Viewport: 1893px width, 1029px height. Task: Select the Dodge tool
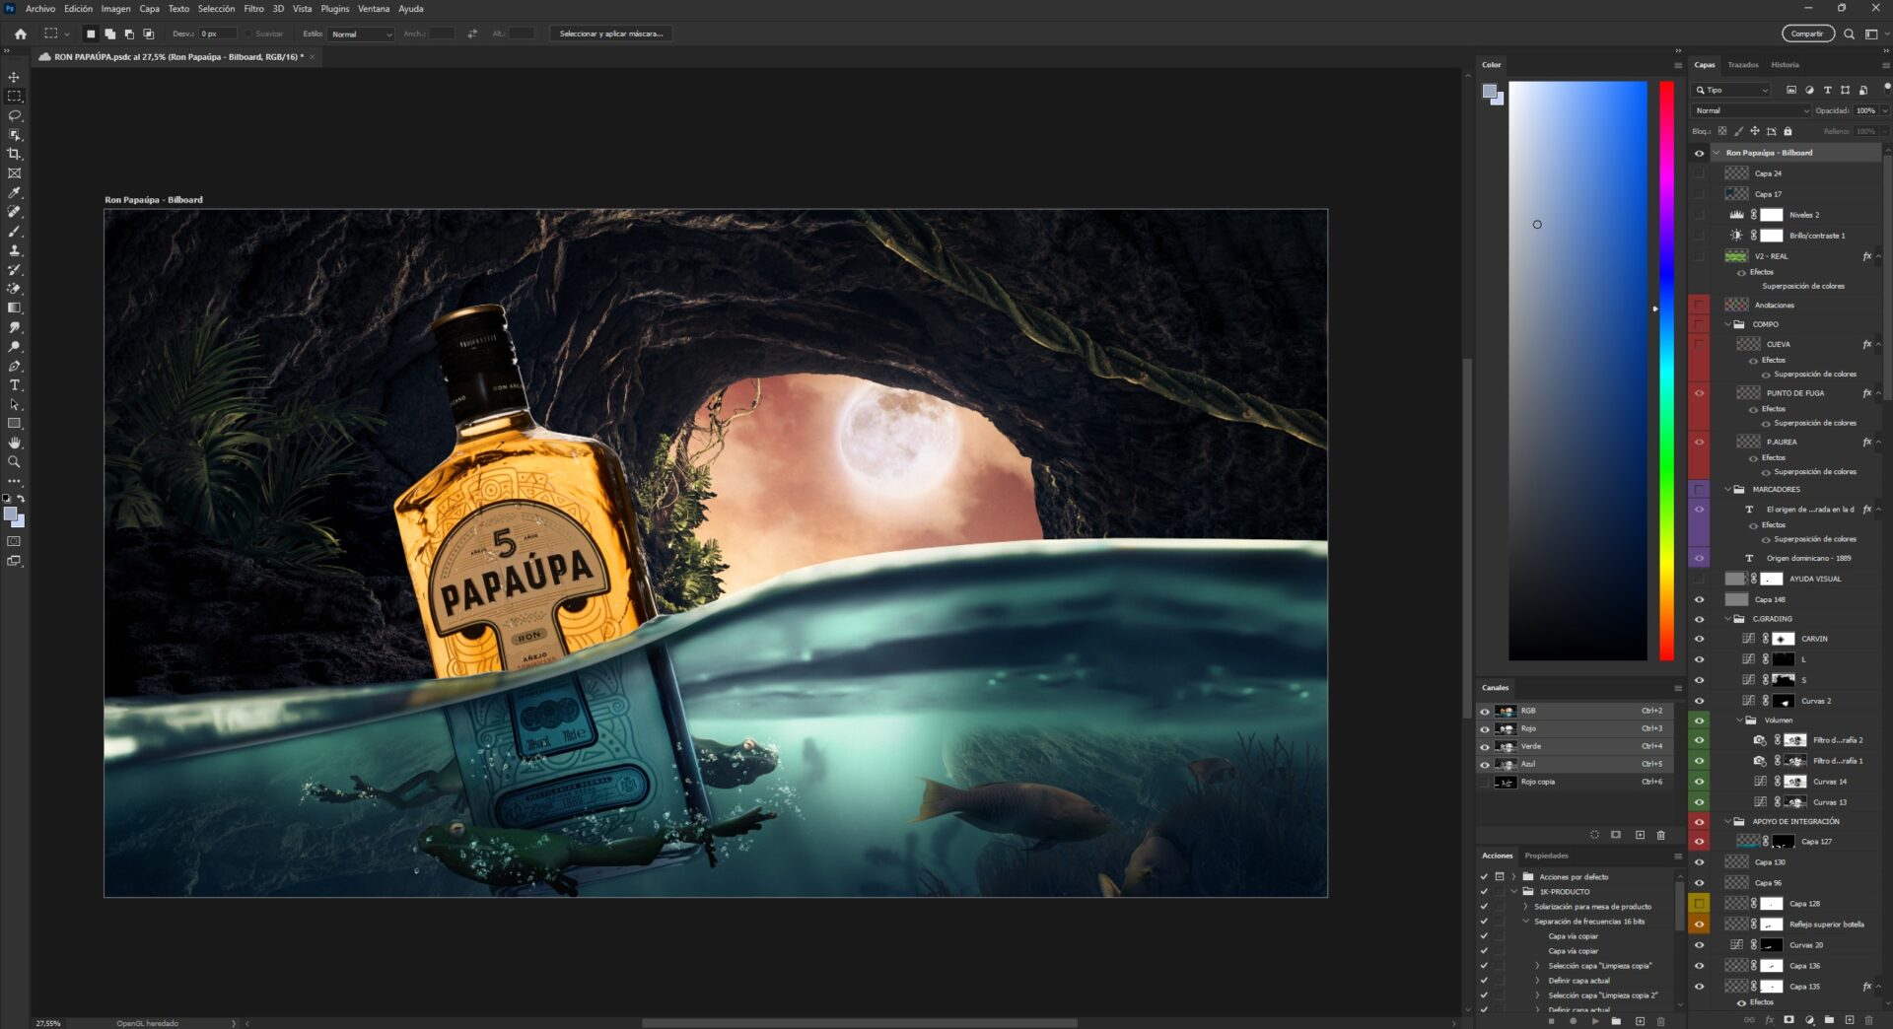click(x=14, y=347)
